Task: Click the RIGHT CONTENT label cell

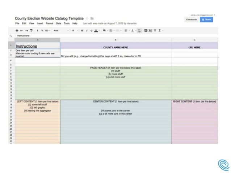Action: 194,101
